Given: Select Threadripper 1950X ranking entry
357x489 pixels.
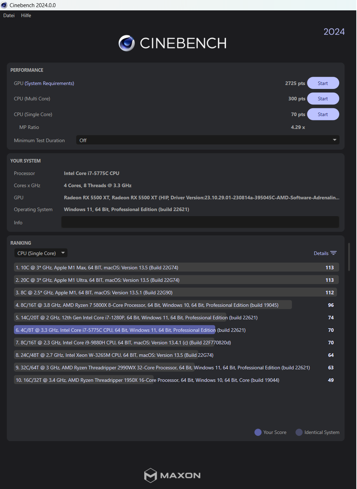Looking at the screenshot, I should point(176,380).
